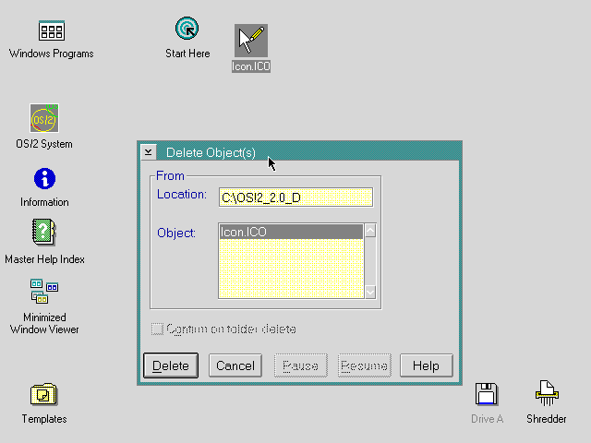
Task: Click the disabled Pause button
Action: click(301, 365)
